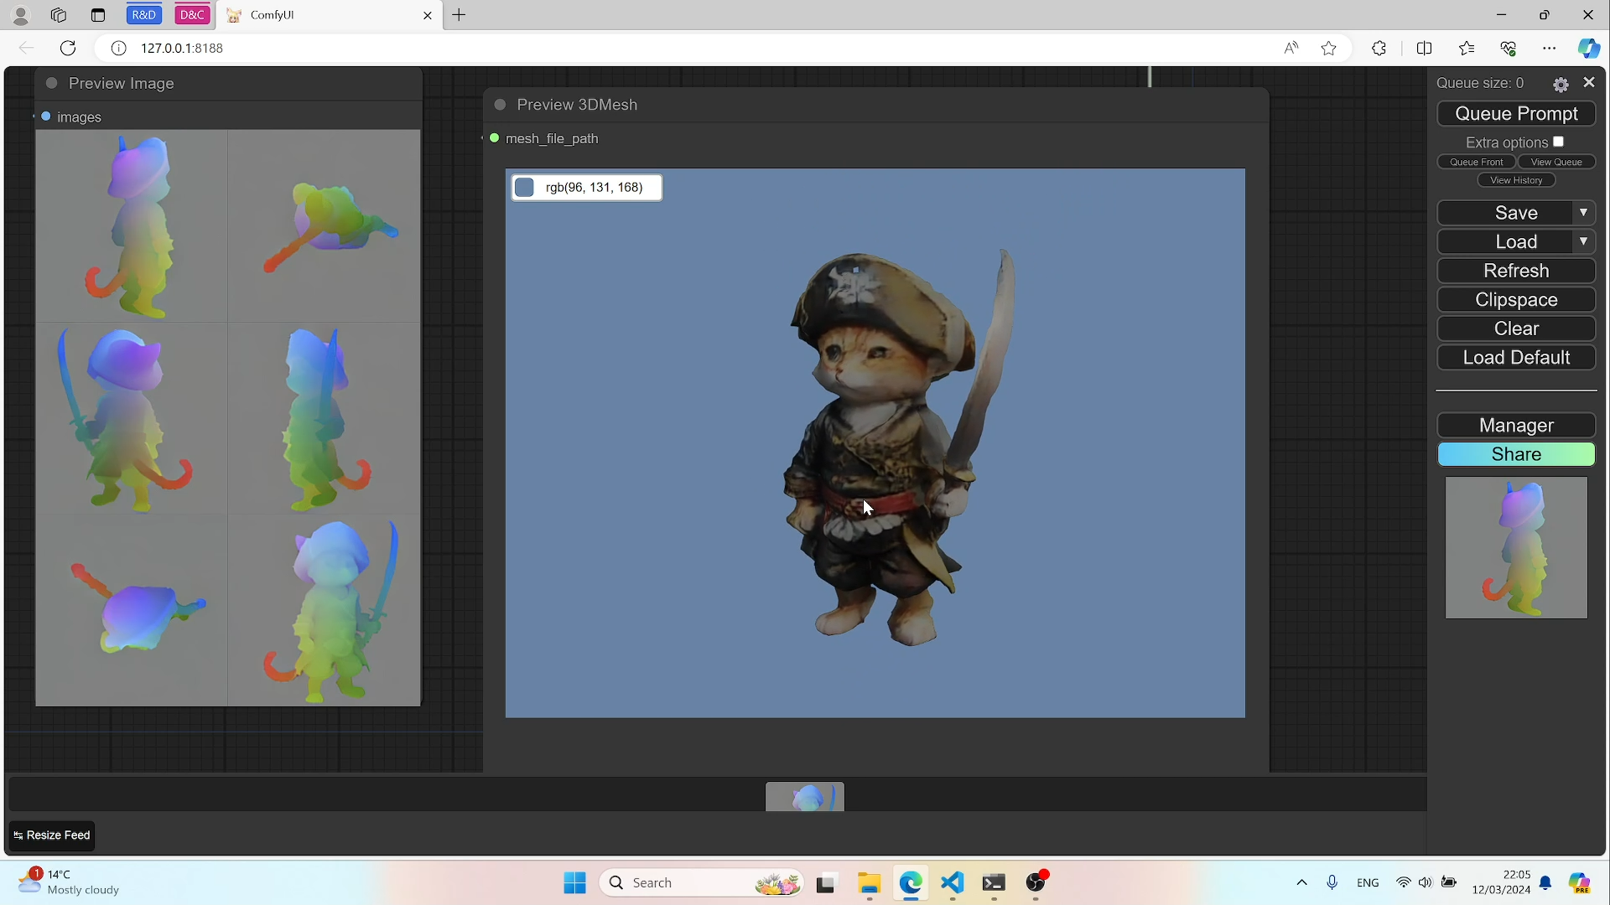Switch to the R&D tab group
1610x905 pixels.
(x=144, y=15)
